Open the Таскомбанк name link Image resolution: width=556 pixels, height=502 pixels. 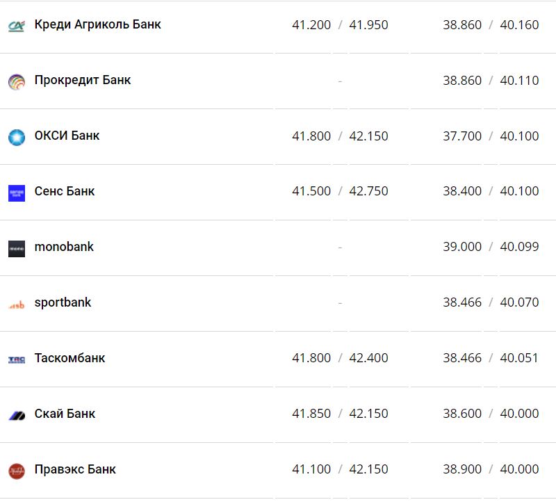point(69,358)
